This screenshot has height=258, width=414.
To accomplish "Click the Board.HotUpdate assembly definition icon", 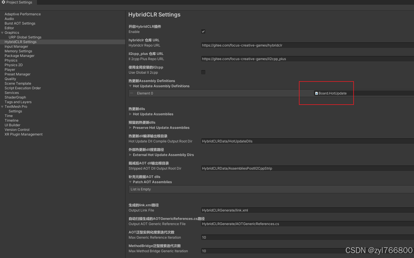I will 316,93.
